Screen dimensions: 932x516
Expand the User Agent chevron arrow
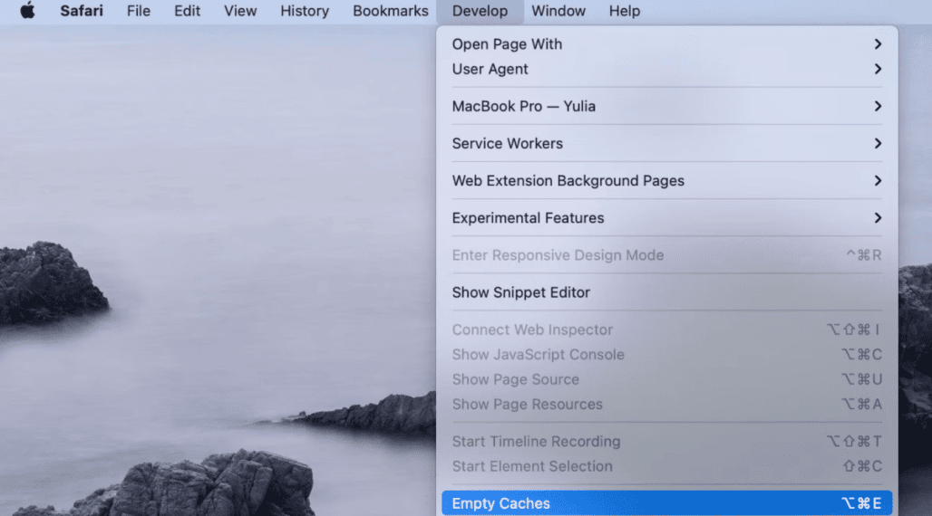pos(878,69)
